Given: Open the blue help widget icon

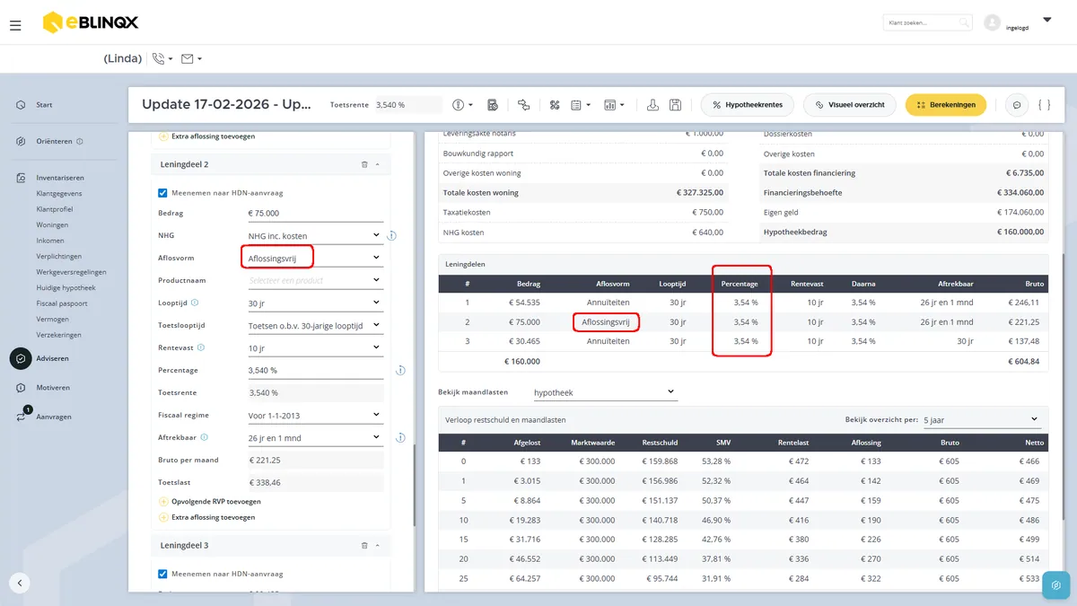Looking at the screenshot, I should click(1056, 585).
